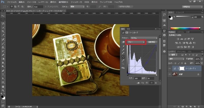
Task: Select the Gradient tool
Action: [3, 59]
